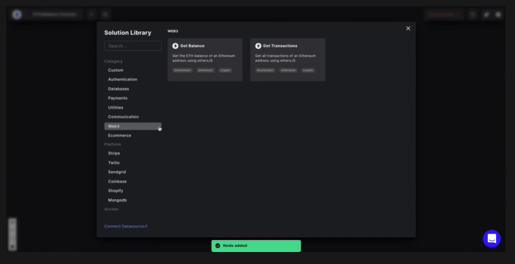Viewport: 515px width, 264px height.
Task: Click the crypto tag on Get Transactions
Action: pos(308,70)
